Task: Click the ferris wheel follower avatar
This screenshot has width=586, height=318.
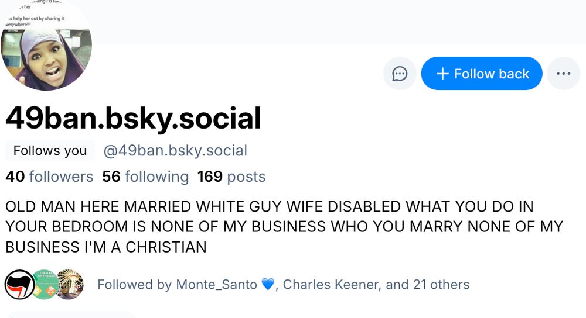Action: point(70,285)
